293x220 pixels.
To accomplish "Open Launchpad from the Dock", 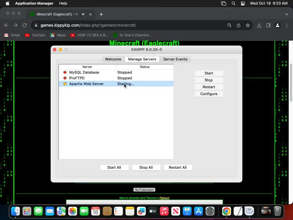I will click(27, 211).
